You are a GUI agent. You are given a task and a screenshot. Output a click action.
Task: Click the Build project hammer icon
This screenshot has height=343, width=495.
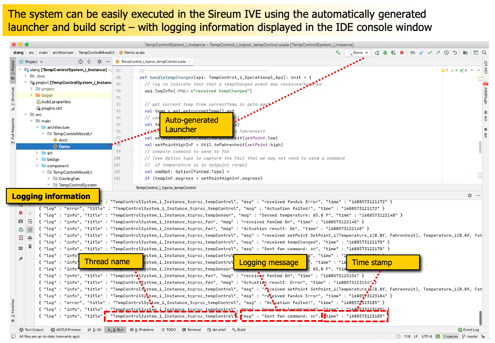click(338, 53)
